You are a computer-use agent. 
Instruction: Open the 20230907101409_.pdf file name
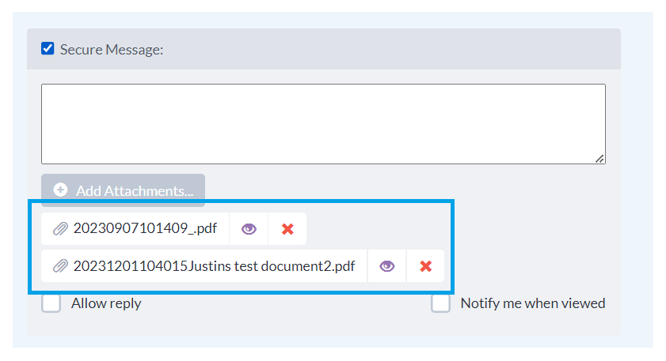click(x=145, y=229)
